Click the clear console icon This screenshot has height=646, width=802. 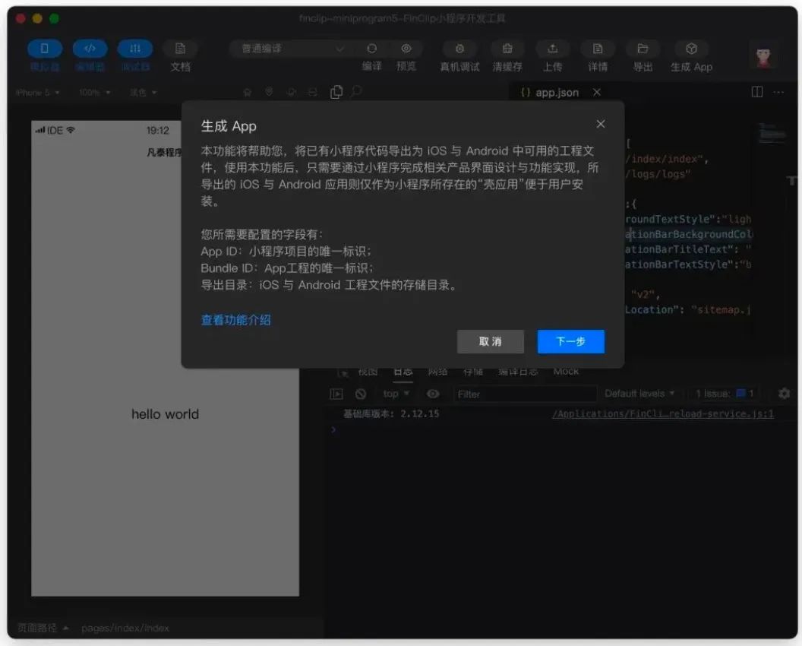point(361,394)
